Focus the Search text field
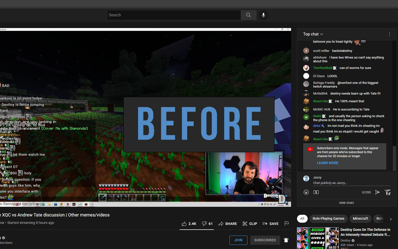 pos(174,15)
